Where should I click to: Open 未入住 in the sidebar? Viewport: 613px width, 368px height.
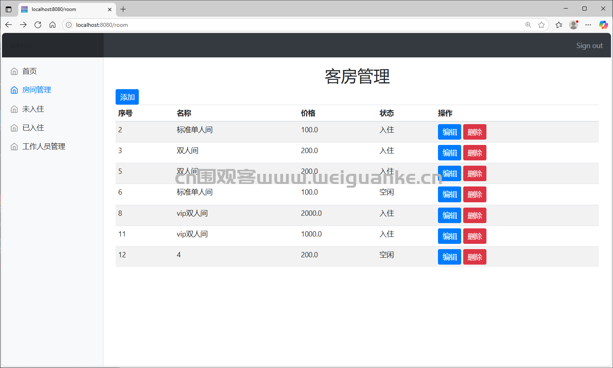tap(33, 109)
